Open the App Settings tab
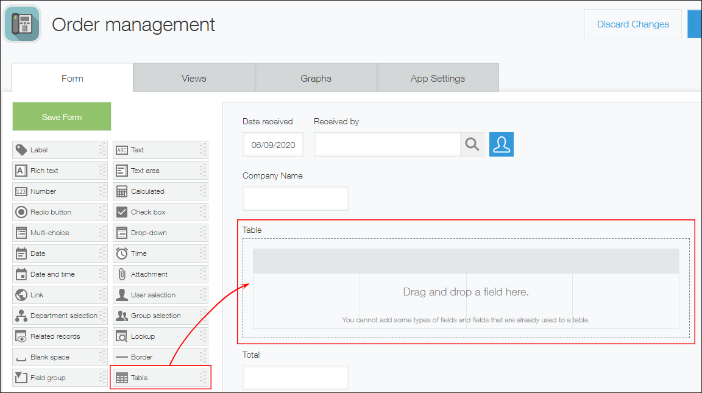The image size is (702, 393). (438, 77)
